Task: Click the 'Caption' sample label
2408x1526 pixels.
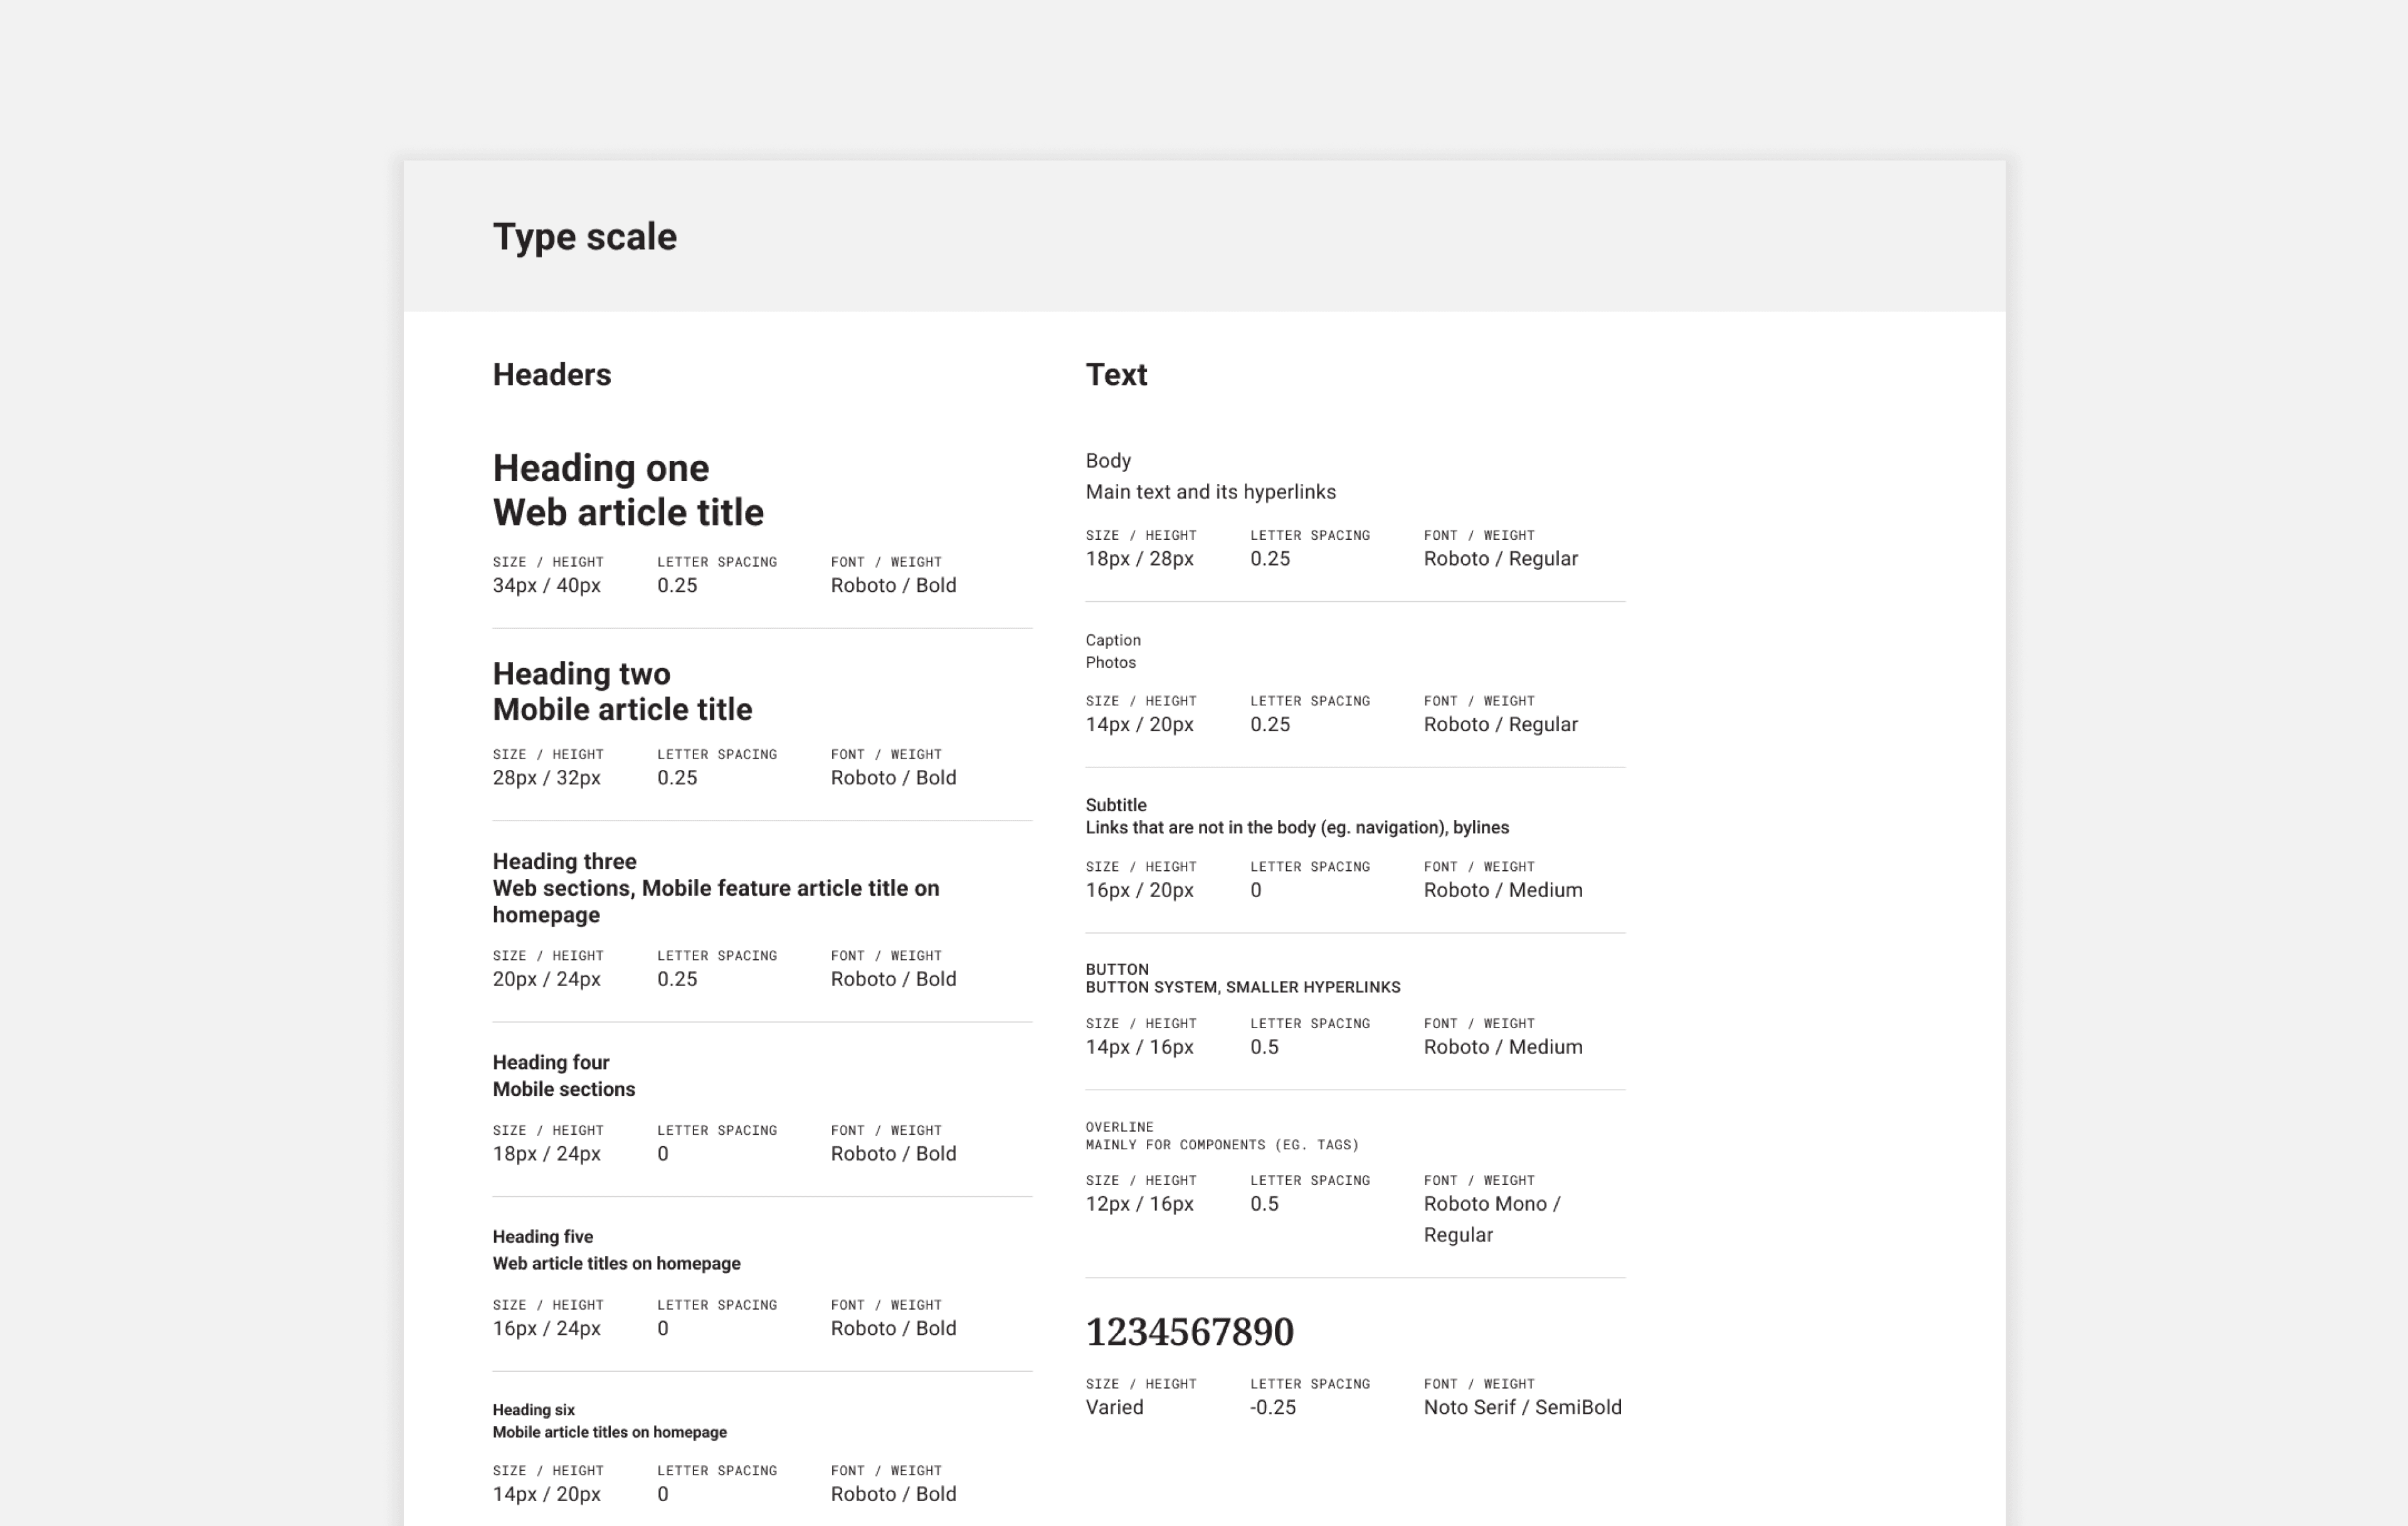Action: (1112, 640)
